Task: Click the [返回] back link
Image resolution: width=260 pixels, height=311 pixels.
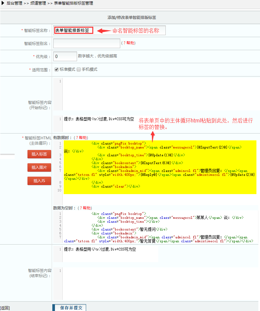Action: [5, 308]
